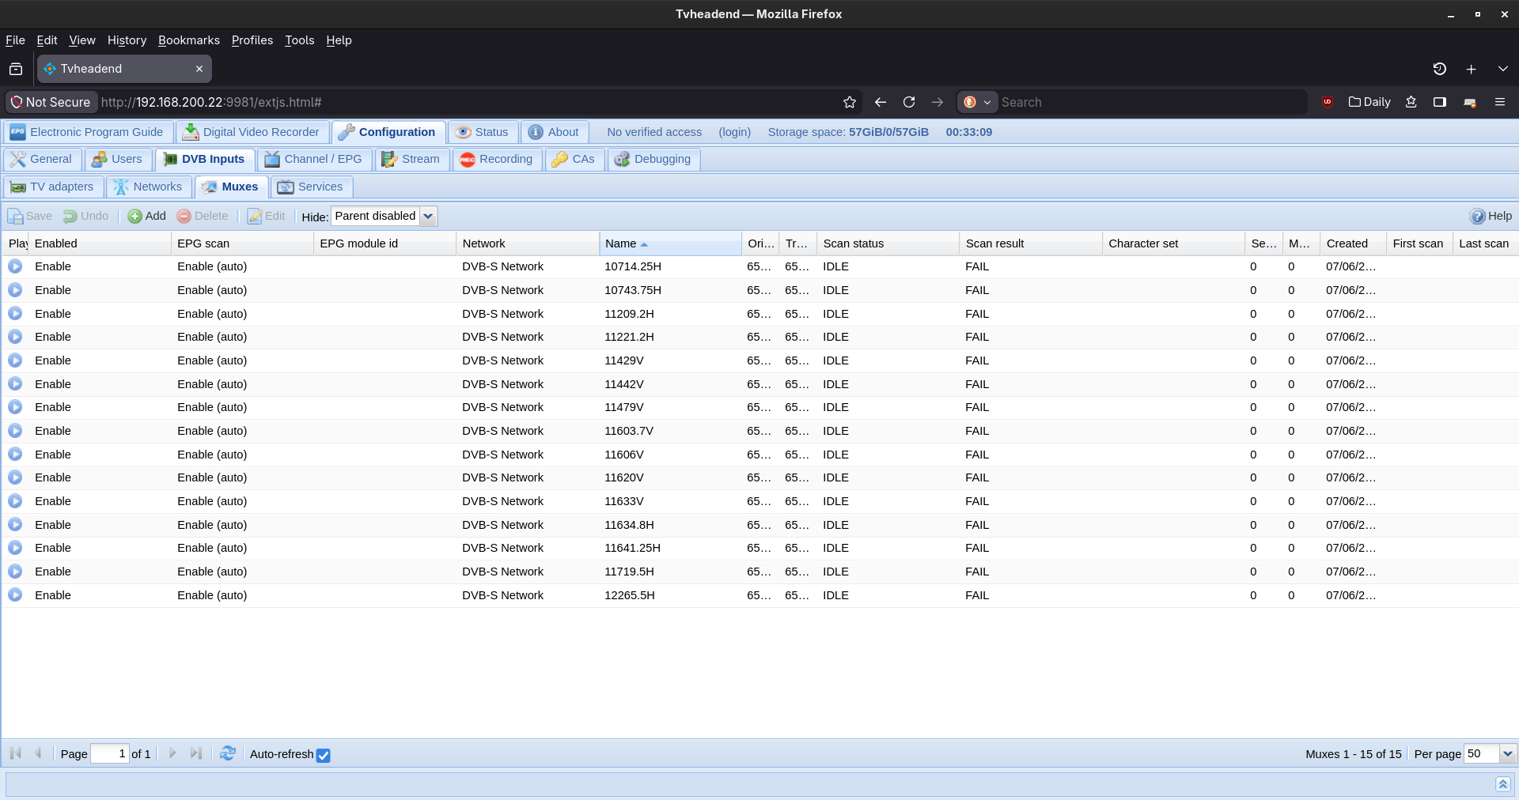Sort grid by Network column
1519x800 pixels.
(x=527, y=243)
